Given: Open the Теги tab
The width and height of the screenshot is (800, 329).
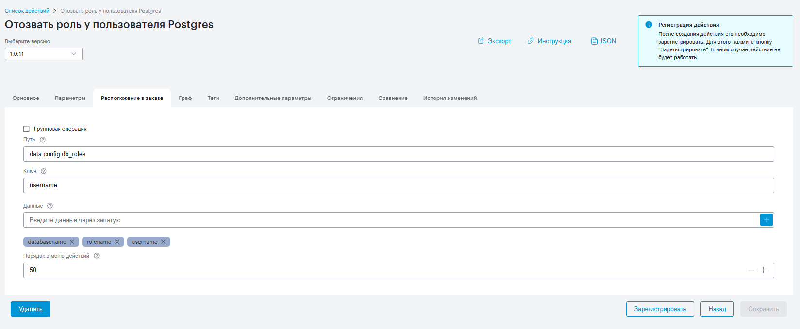Looking at the screenshot, I should point(214,98).
